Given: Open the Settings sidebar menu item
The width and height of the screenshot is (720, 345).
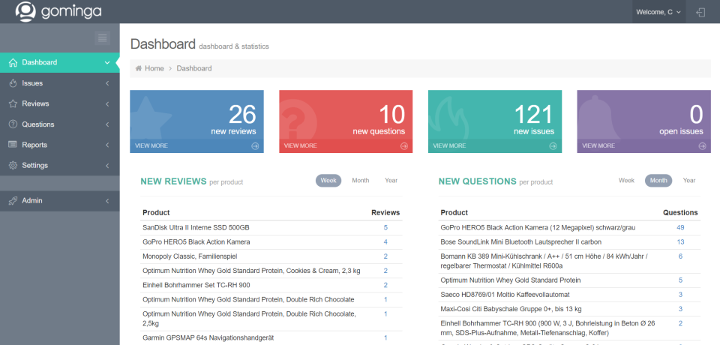Looking at the screenshot, I should point(60,166).
